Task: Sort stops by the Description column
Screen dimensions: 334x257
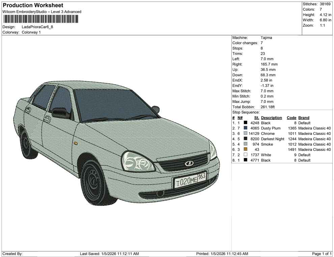Action: coord(272,117)
